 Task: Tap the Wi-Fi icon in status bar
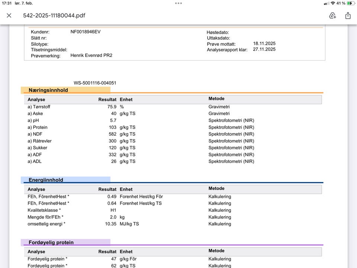tap(332, 3)
